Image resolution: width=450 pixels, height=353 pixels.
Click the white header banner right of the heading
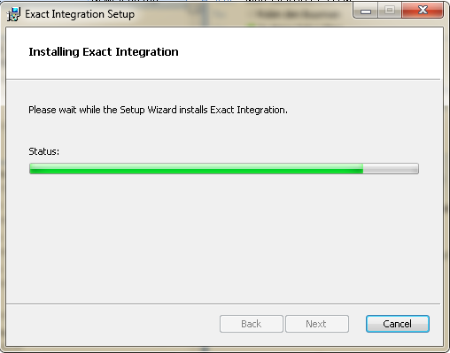coord(310,53)
